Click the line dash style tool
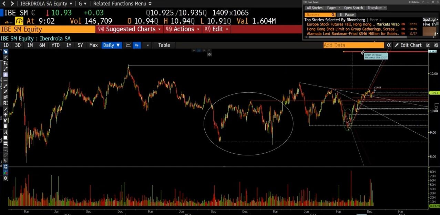The height and width of the screenshot is (215, 440). [6, 149]
